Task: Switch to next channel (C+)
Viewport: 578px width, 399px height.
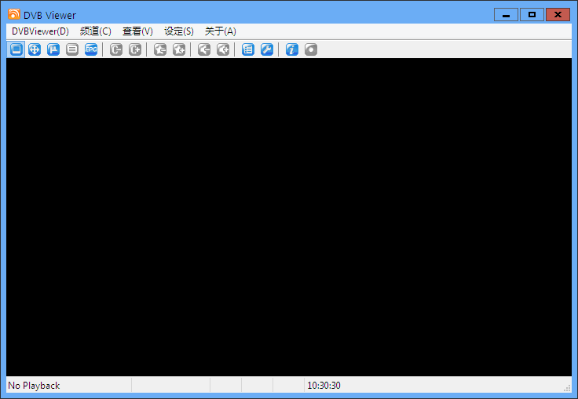Action: coord(135,49)
